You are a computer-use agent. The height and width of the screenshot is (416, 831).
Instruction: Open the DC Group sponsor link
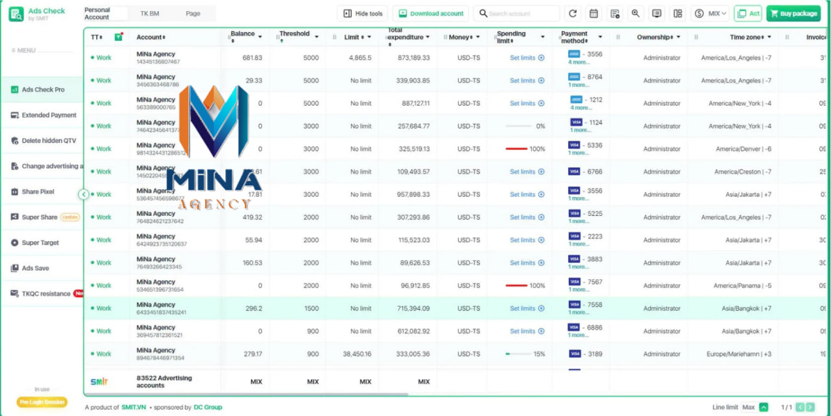pyautogui.click(x=208, y=408)
